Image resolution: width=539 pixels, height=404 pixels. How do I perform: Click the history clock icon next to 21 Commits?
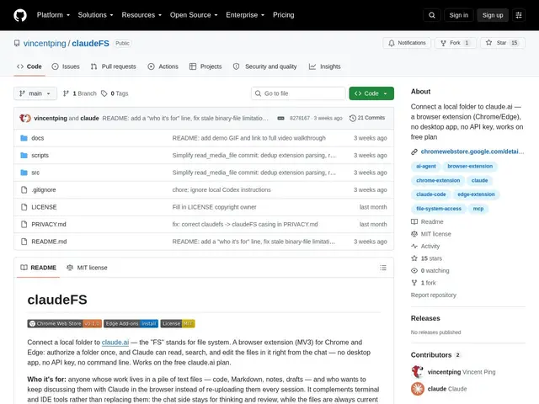coord(352,118)
